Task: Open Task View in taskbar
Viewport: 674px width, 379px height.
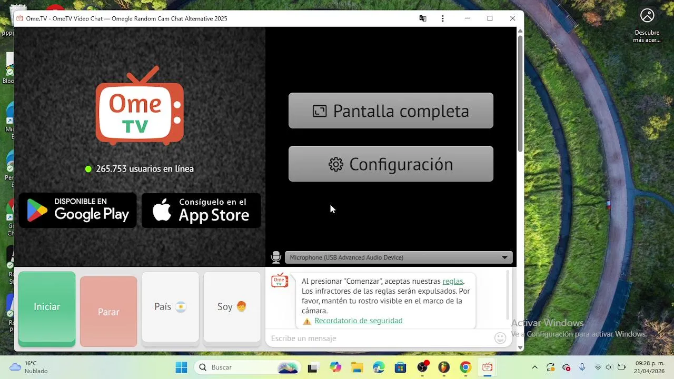Action: [x=313, y=367]
